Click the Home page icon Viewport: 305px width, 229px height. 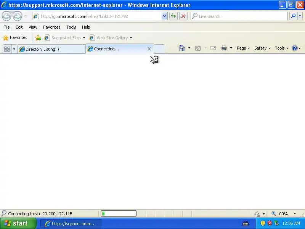click(x=182, y=48)
